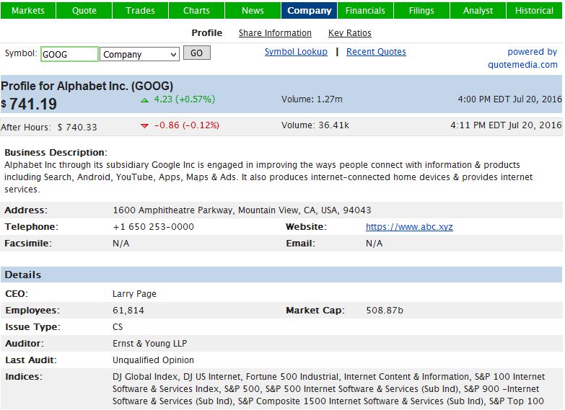
Task: Click the 61,814 employees value
Action: (128, 311)
